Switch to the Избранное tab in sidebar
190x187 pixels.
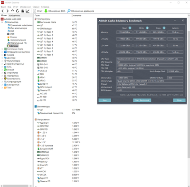[x=14, y=15]
